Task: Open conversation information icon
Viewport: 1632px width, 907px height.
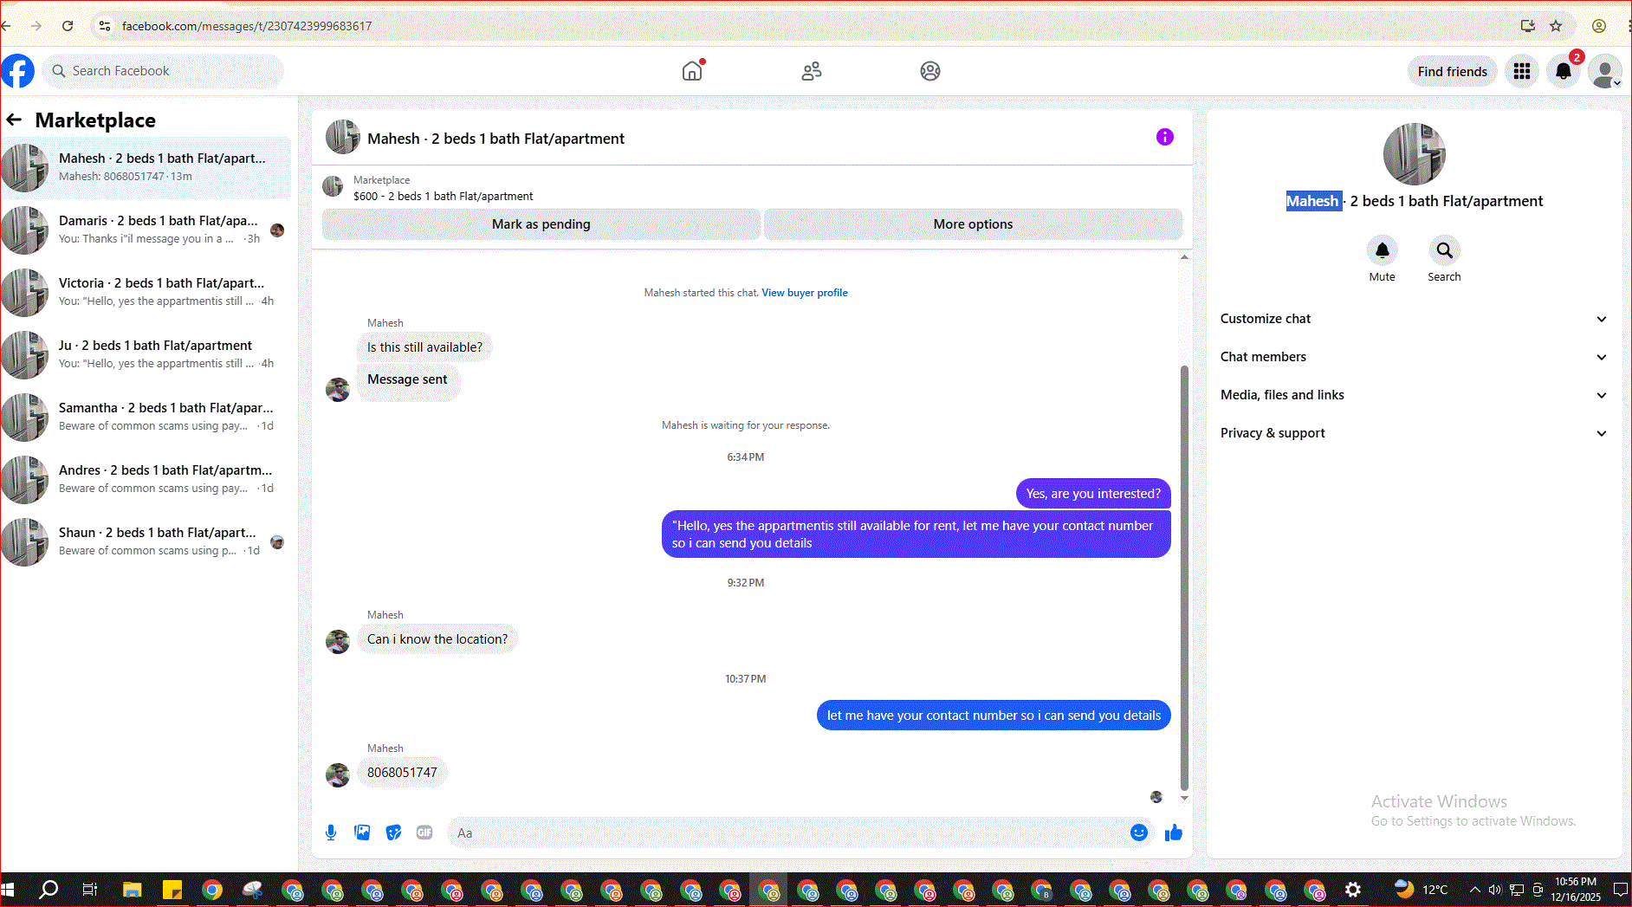Action: coord(1165,137)
